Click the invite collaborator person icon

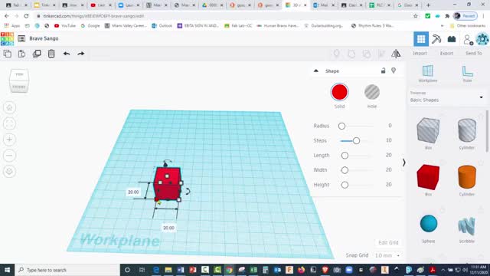coord(468,39)
